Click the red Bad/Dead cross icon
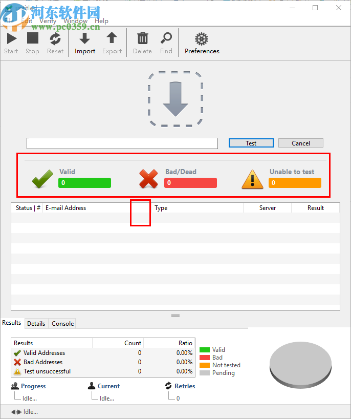Viewport: 351px width, 419px height. coord(148,179)
